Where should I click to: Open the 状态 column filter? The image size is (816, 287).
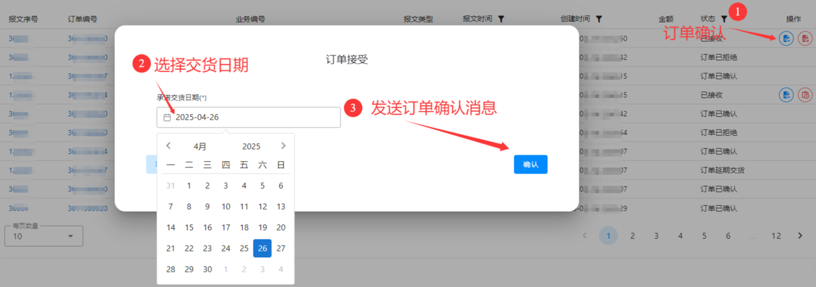click(724, 19)
